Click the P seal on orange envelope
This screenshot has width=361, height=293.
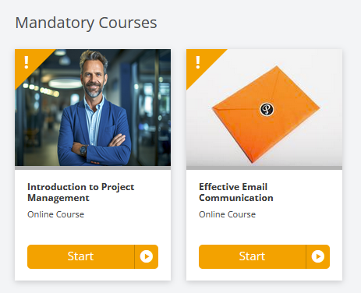(x=267, y=109)
